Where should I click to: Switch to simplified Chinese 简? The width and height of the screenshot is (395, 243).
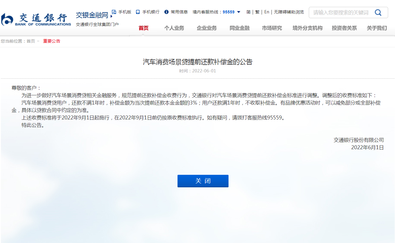249,12
